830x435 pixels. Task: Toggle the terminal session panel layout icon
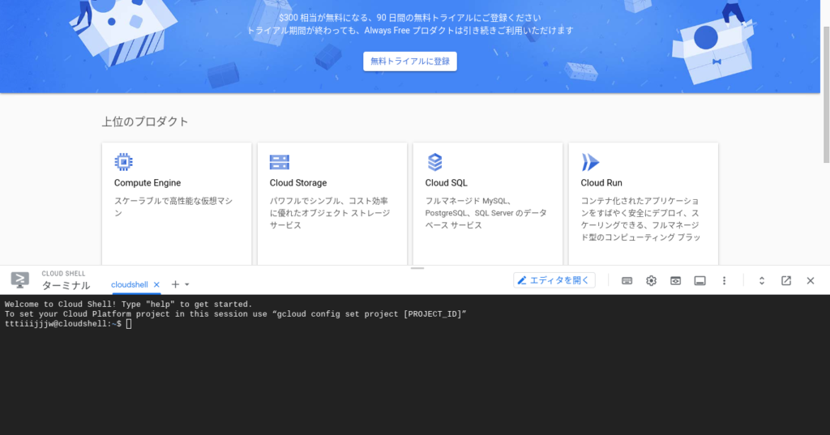pyautogui.click(x=700, y=280)
